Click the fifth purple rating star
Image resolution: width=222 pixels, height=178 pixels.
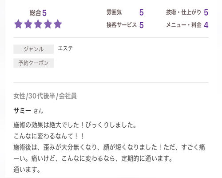(58, 24)
